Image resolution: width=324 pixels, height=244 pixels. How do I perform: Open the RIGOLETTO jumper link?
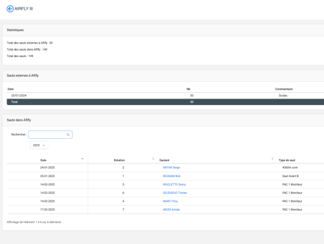coord(174,184)
